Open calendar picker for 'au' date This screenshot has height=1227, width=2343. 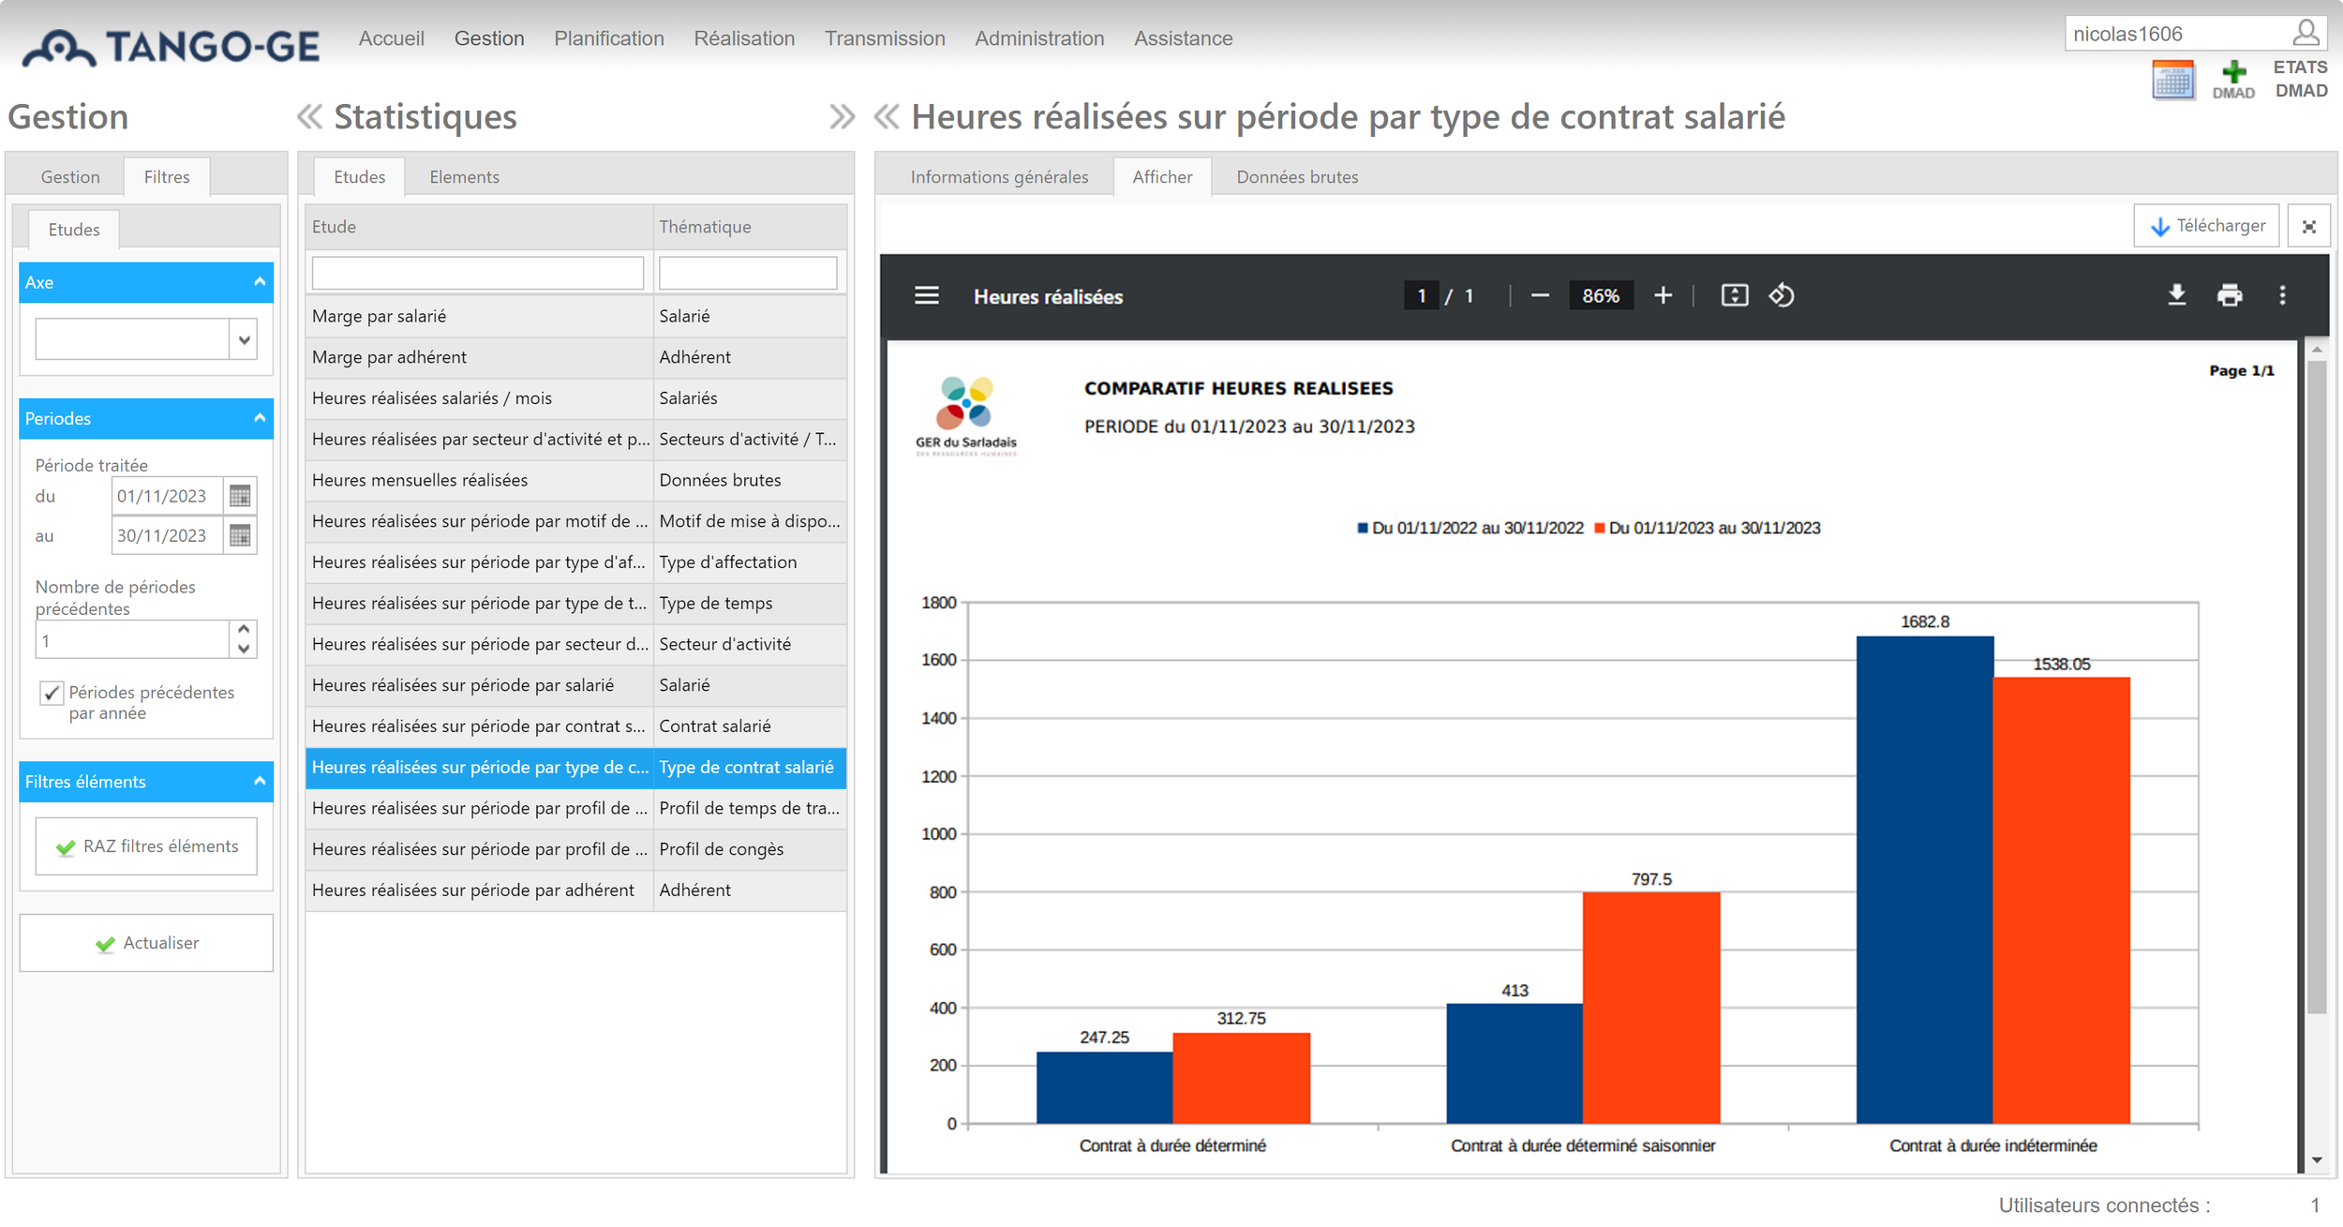(x=240, y=535)
